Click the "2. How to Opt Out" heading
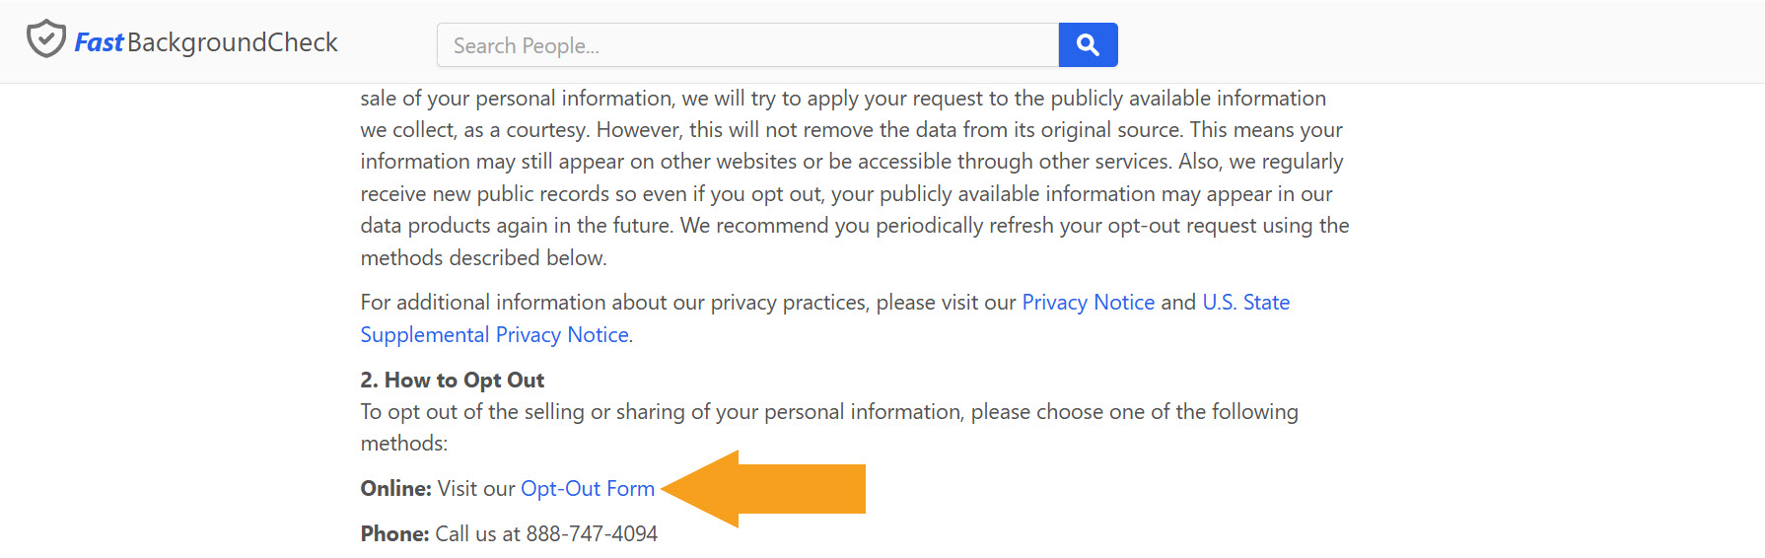This screenshot has width=1765, height=558. coord(453,381)
